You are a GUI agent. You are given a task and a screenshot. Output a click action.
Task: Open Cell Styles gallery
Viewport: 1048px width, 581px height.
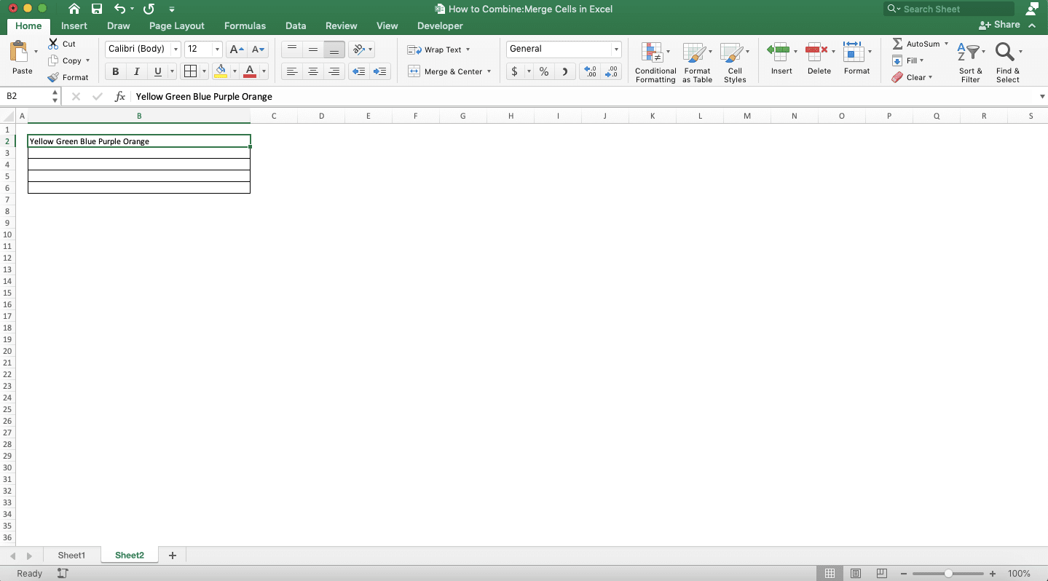click(x=734, y=62)
